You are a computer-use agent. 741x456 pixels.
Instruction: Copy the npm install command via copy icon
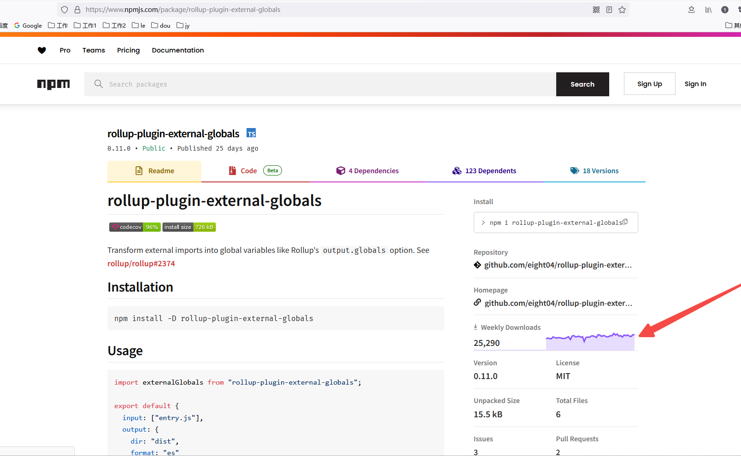click(626, 222)
